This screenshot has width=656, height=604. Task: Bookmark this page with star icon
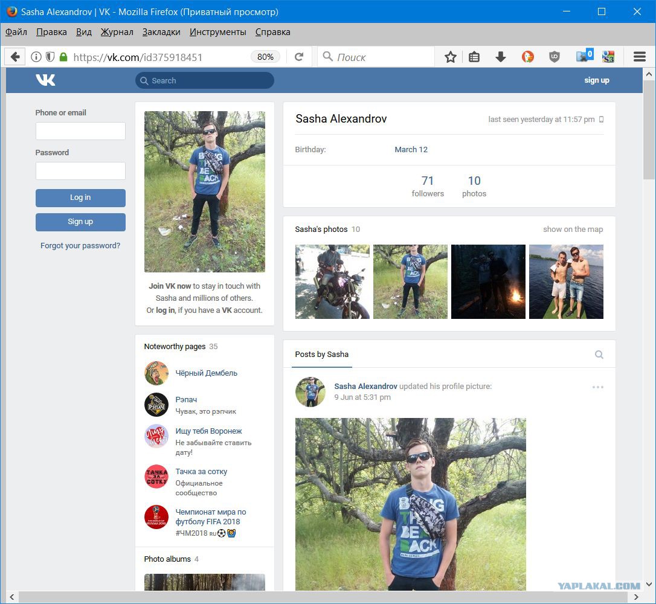click(450, 56)
